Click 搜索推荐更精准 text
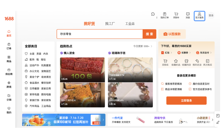This screenshot has width=224, height=128. (x=173, y=84)
